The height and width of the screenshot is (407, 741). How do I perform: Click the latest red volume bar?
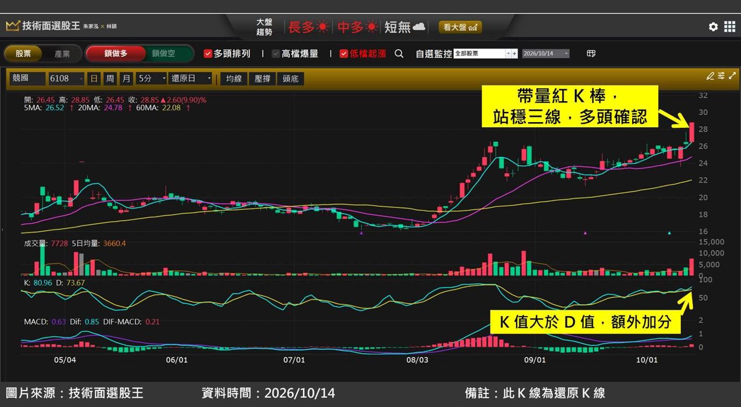(692, 267)
